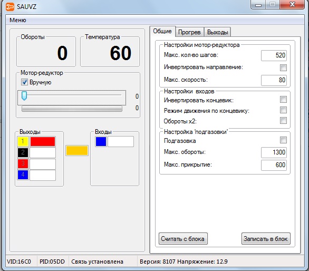309x271 pixels.
Task: Check the Обороты x2 option
Action: click(283, 120)
